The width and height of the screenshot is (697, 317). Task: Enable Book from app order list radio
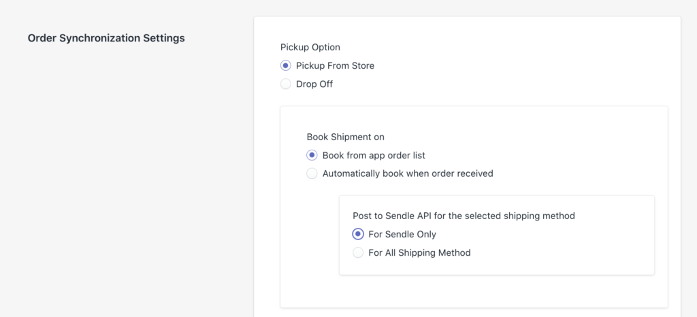(312, 155)
